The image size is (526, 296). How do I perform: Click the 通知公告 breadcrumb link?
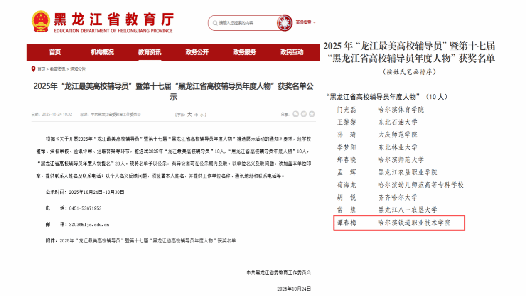[78, 69]
